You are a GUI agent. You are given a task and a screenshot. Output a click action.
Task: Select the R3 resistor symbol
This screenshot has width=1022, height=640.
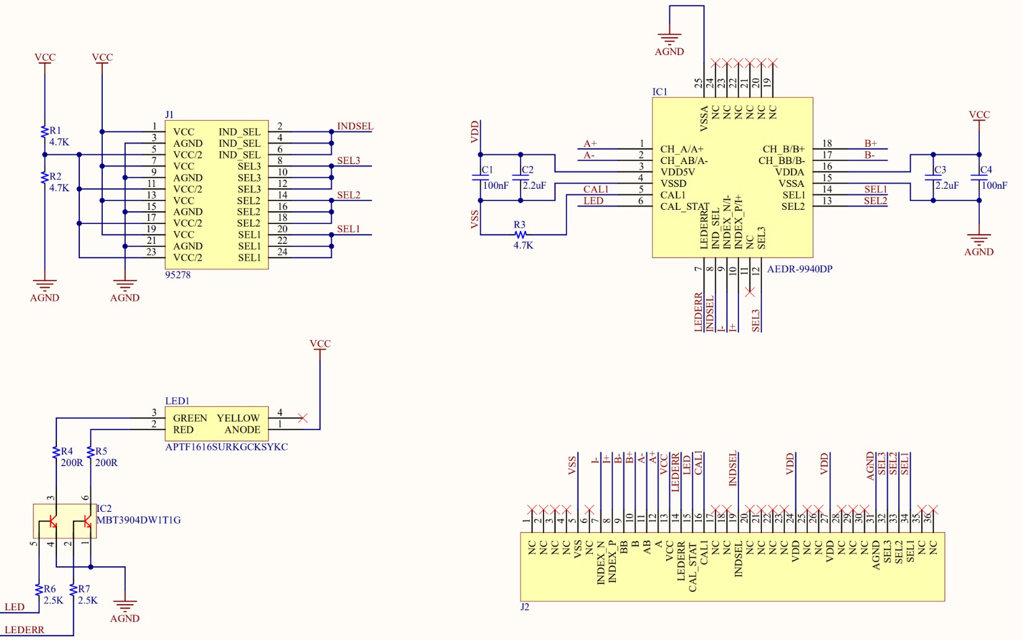click(x=521, y=235)
